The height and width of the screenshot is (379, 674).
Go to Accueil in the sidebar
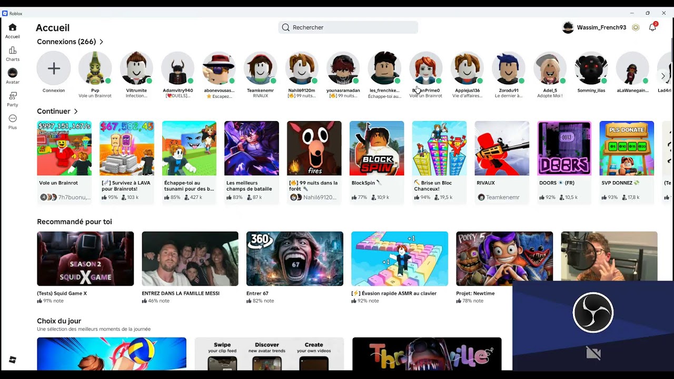(13, 31)
